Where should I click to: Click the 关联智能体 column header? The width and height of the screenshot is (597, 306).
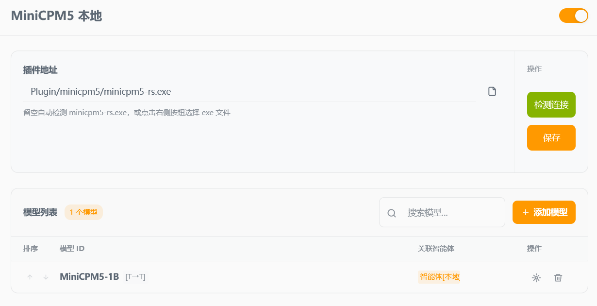click(x=436, y=249)
